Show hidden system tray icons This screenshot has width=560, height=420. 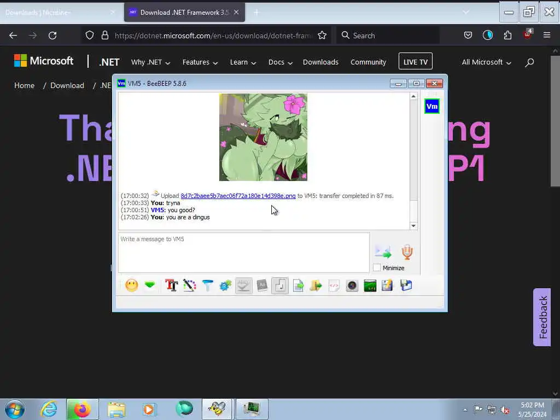[465, 409]
